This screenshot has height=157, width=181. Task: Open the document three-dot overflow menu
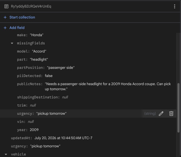[174, 6]
